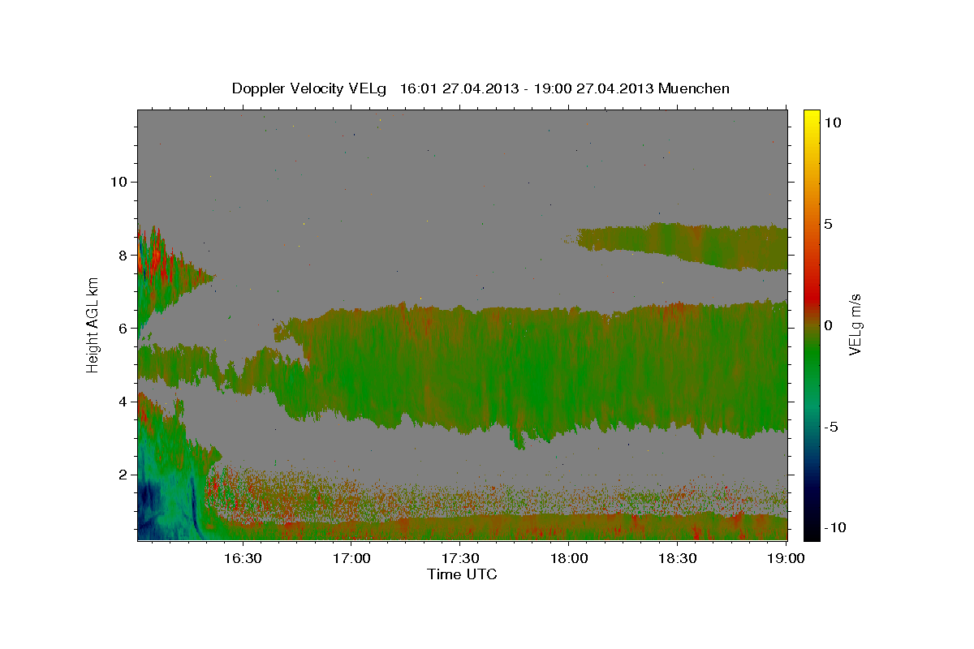Click the height axis label '2'
Screen dimensions: 974x649
123,475
